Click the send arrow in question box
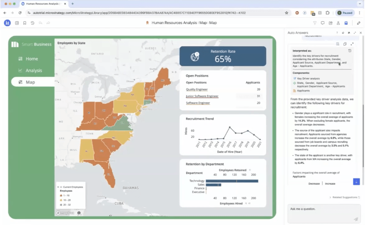The height and width of the screenshot is (225, 365). point(355,219)
